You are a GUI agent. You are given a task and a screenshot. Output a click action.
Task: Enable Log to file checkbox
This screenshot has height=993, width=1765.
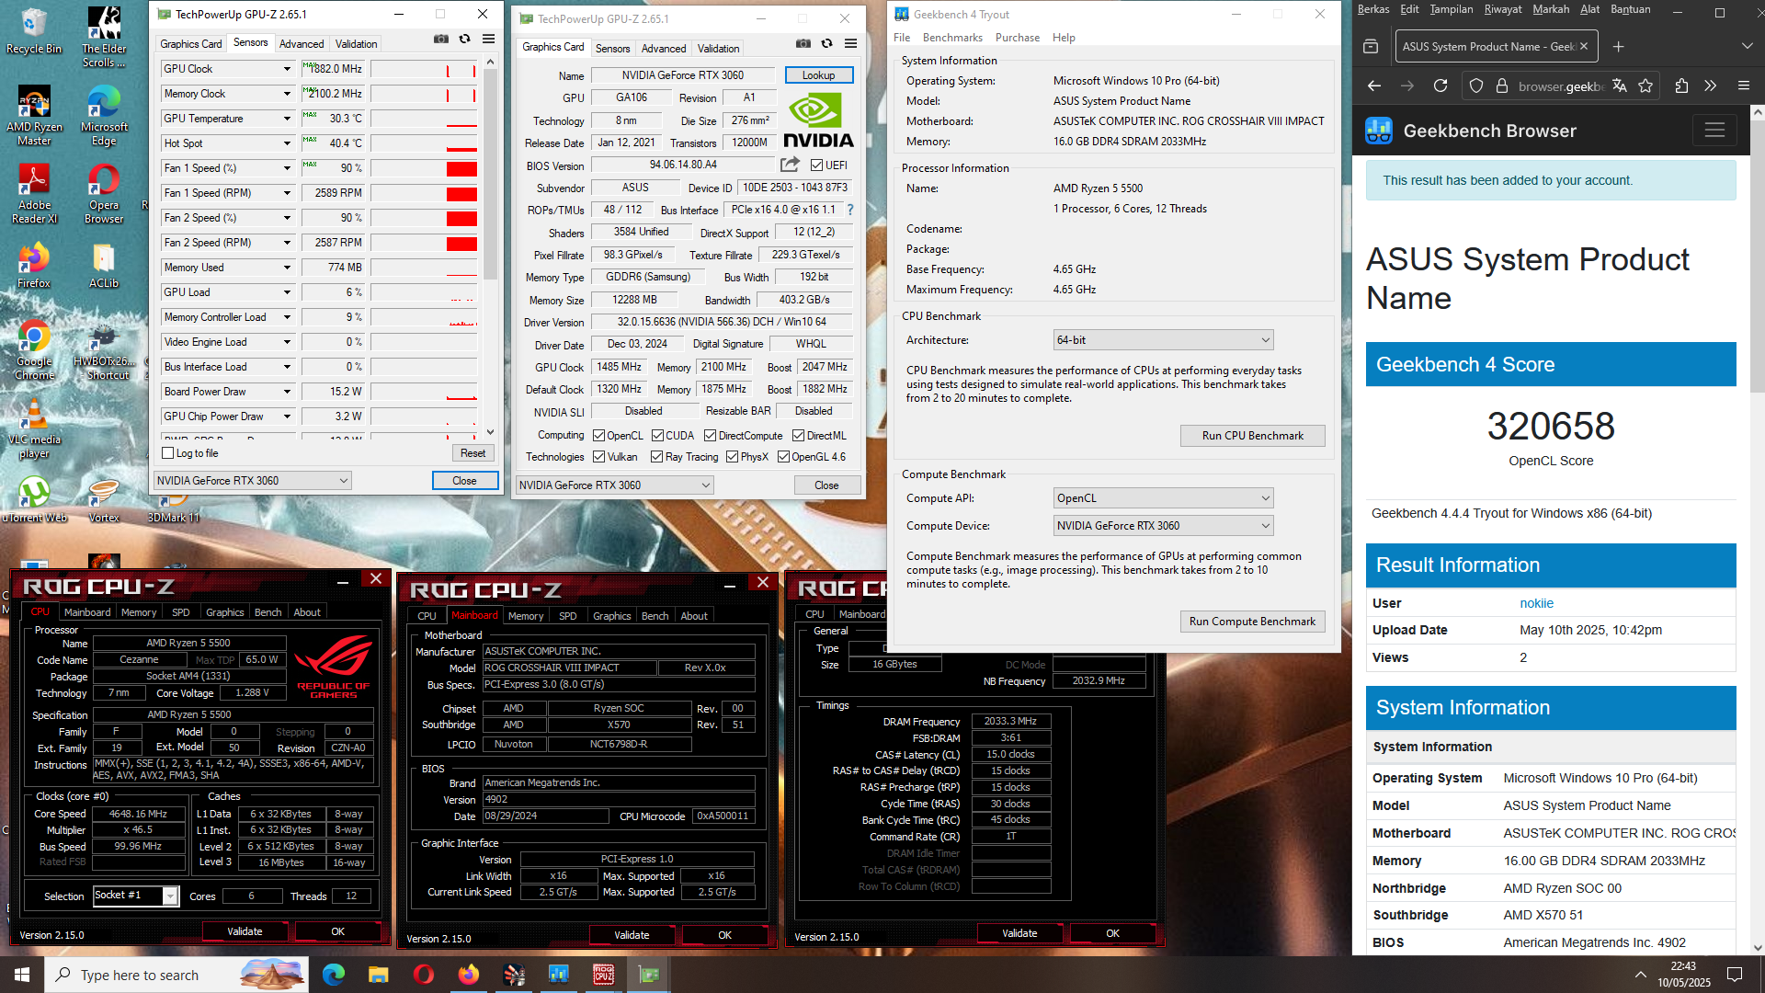(168, 453)
